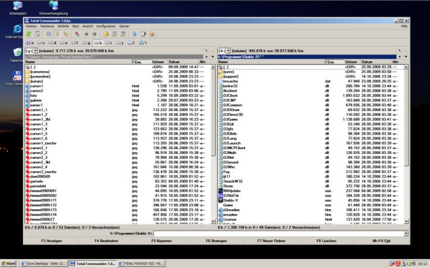Screen dimensions: 430x268
Task: Select the active drive h button
Action: click(x=98, y=43)
